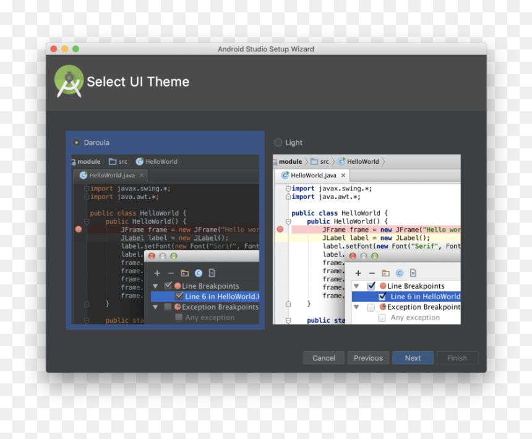The height and width of the screenshot is (439, 532).
Task: Toggle Line Breakpoints checkbox in Darcula preview
Action: coord(168,286)
